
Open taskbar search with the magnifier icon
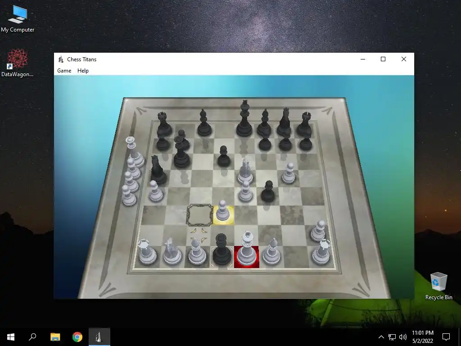coord(32,337)
